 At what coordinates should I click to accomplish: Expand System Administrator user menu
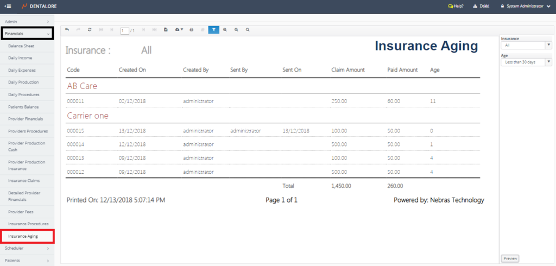526,7
